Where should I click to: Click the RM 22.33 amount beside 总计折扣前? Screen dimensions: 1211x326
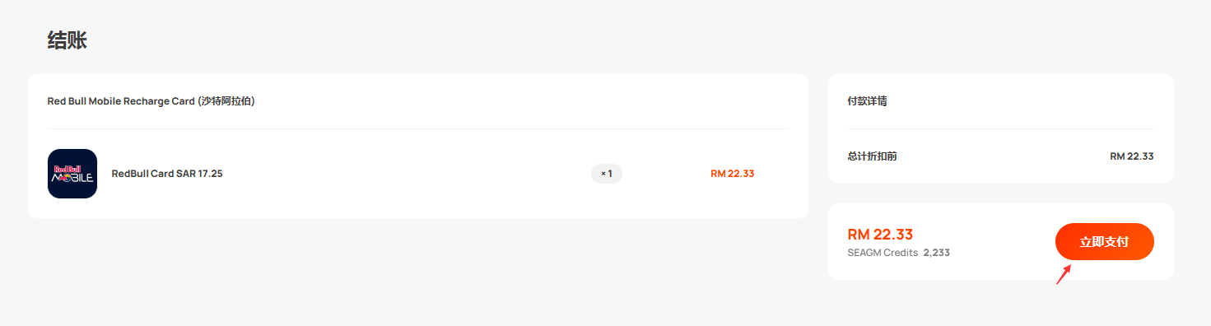(1132, 156)
